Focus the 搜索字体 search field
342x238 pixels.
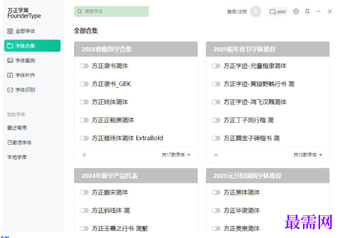(x=111, y=11)
